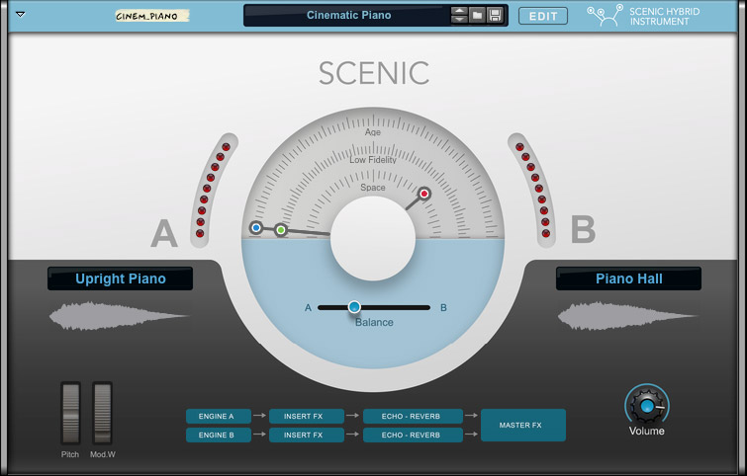Click the green Low Fidelity handle
The width and height of the screenshot is (747, 476).
(x=281, y=230)
